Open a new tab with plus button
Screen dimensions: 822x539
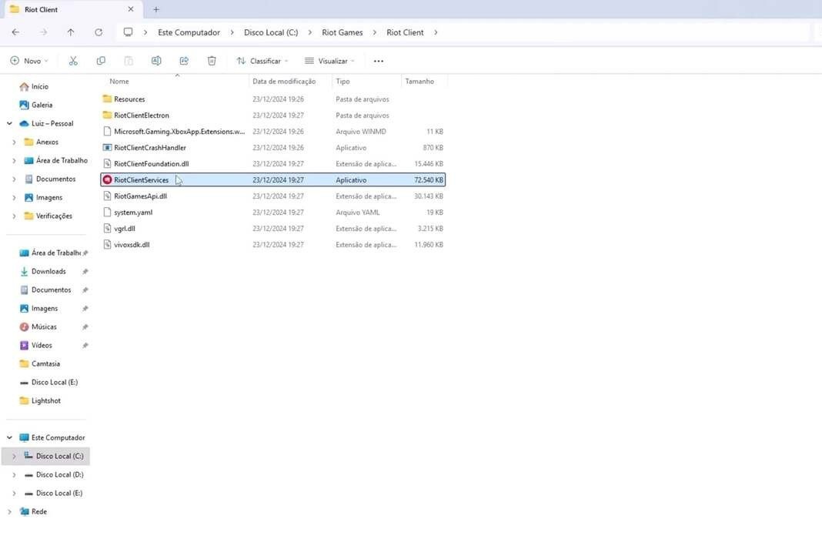(x=156, y=9)
